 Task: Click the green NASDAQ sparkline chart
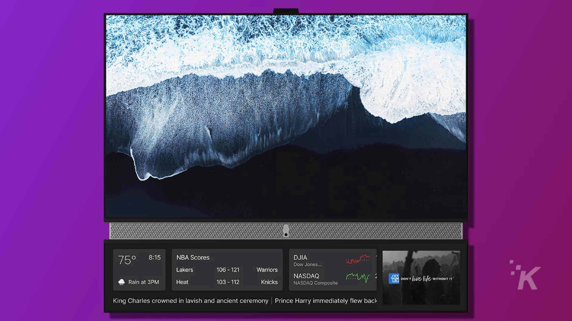point(357,277)
